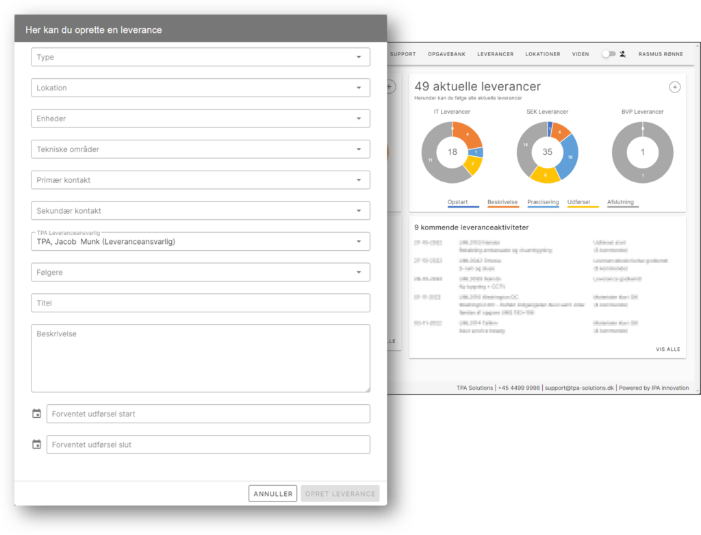Click the support@tpa-solutions.dk email link
701x535 pixels.
[x=579, y=388]
